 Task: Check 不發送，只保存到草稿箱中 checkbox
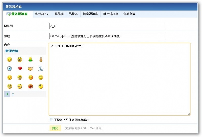[x=52, y=120]
